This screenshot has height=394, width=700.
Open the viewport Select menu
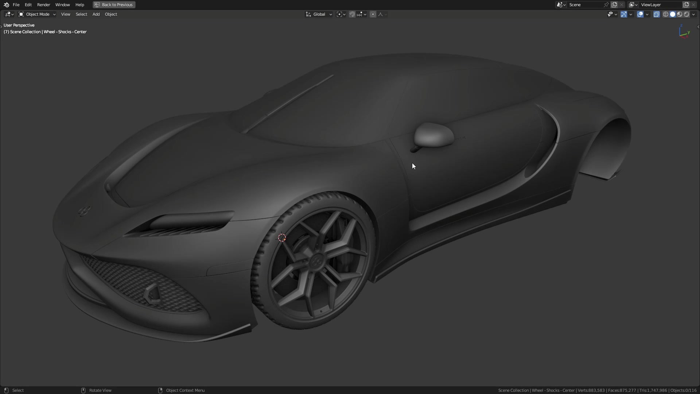coord(81,14)
